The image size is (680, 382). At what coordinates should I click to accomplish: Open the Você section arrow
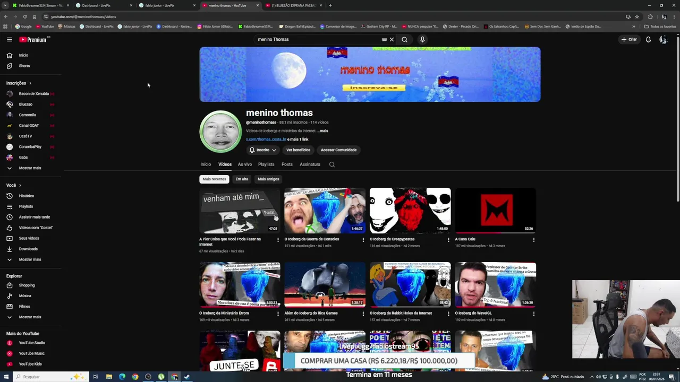[x=20, y=185]
